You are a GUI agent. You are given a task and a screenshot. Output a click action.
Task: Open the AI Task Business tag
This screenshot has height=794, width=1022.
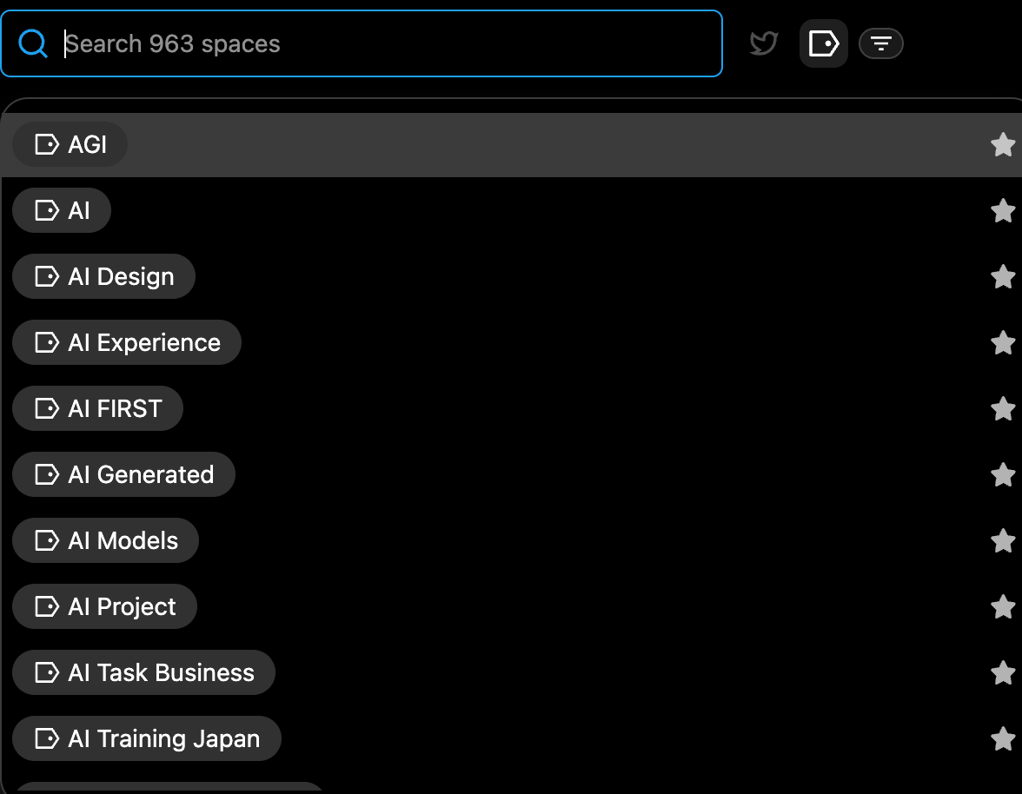click(144, 672)
